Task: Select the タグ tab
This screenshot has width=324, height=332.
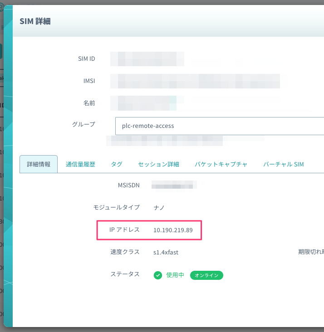Action: coord(117,164)
